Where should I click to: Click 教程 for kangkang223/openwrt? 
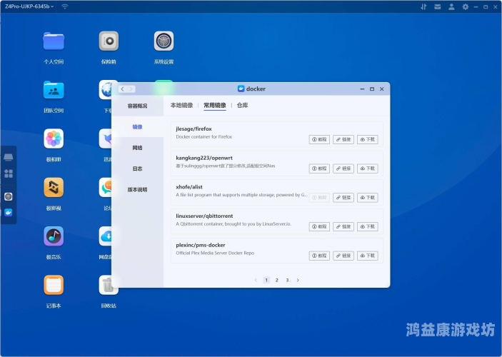(319, 169)
